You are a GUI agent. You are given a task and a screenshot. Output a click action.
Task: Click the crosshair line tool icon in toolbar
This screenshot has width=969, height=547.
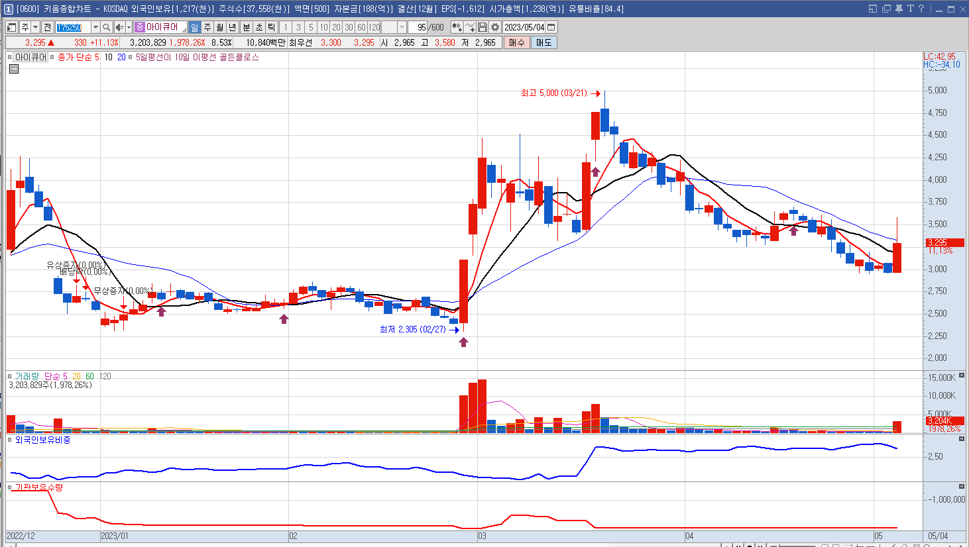tap(470, 27)
